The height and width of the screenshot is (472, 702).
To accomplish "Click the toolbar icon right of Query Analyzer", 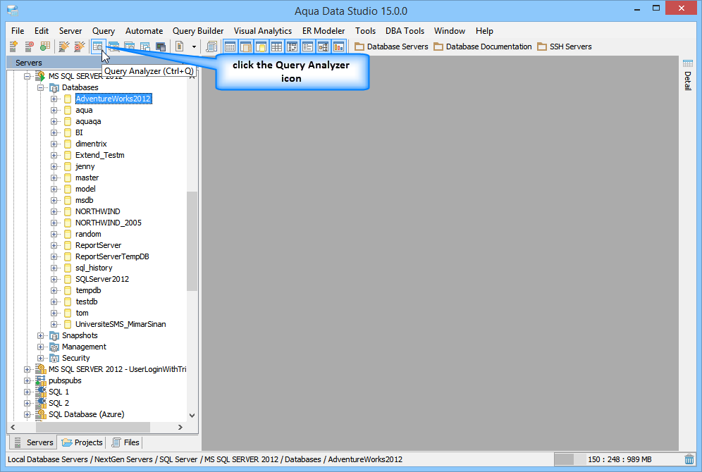I will coord(113,46).
